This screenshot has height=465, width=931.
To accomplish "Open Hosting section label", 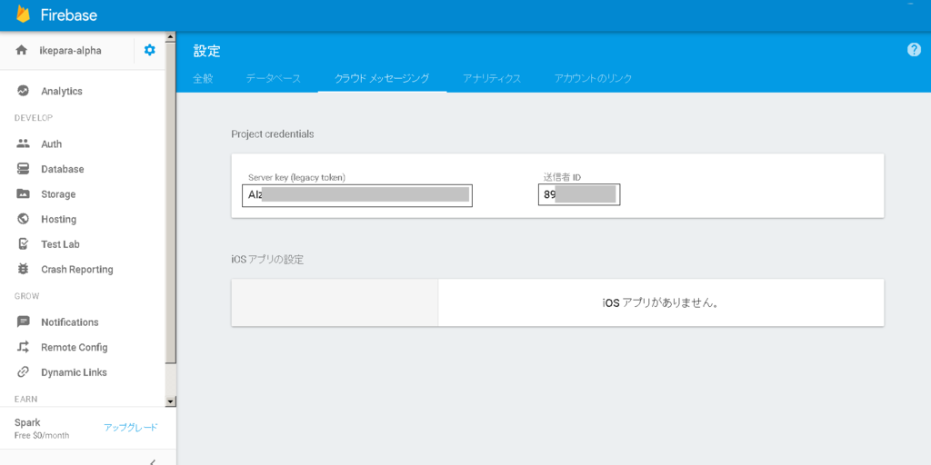I will (x=59, y=220).
